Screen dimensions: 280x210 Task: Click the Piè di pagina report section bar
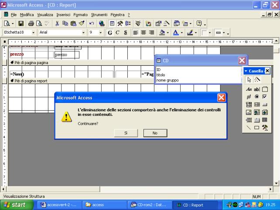pos(81,81)
